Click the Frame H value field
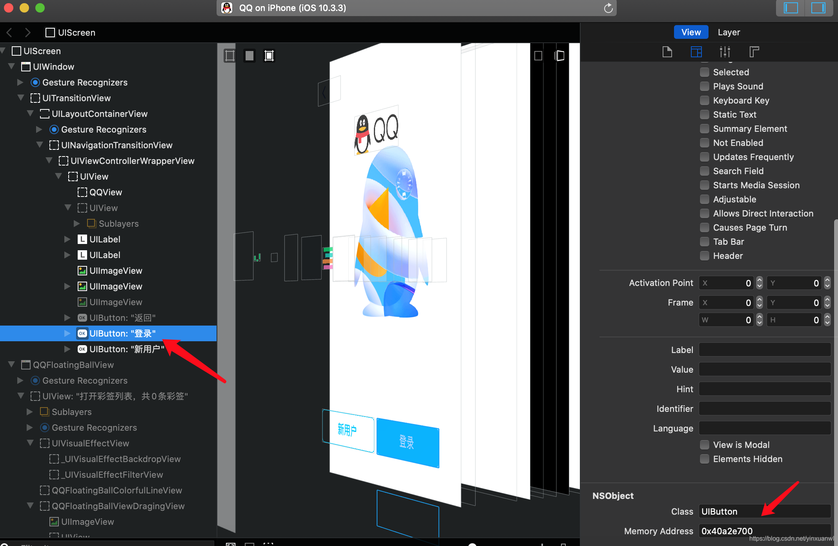Screen dimensions: 838x546 pos(795,320)
